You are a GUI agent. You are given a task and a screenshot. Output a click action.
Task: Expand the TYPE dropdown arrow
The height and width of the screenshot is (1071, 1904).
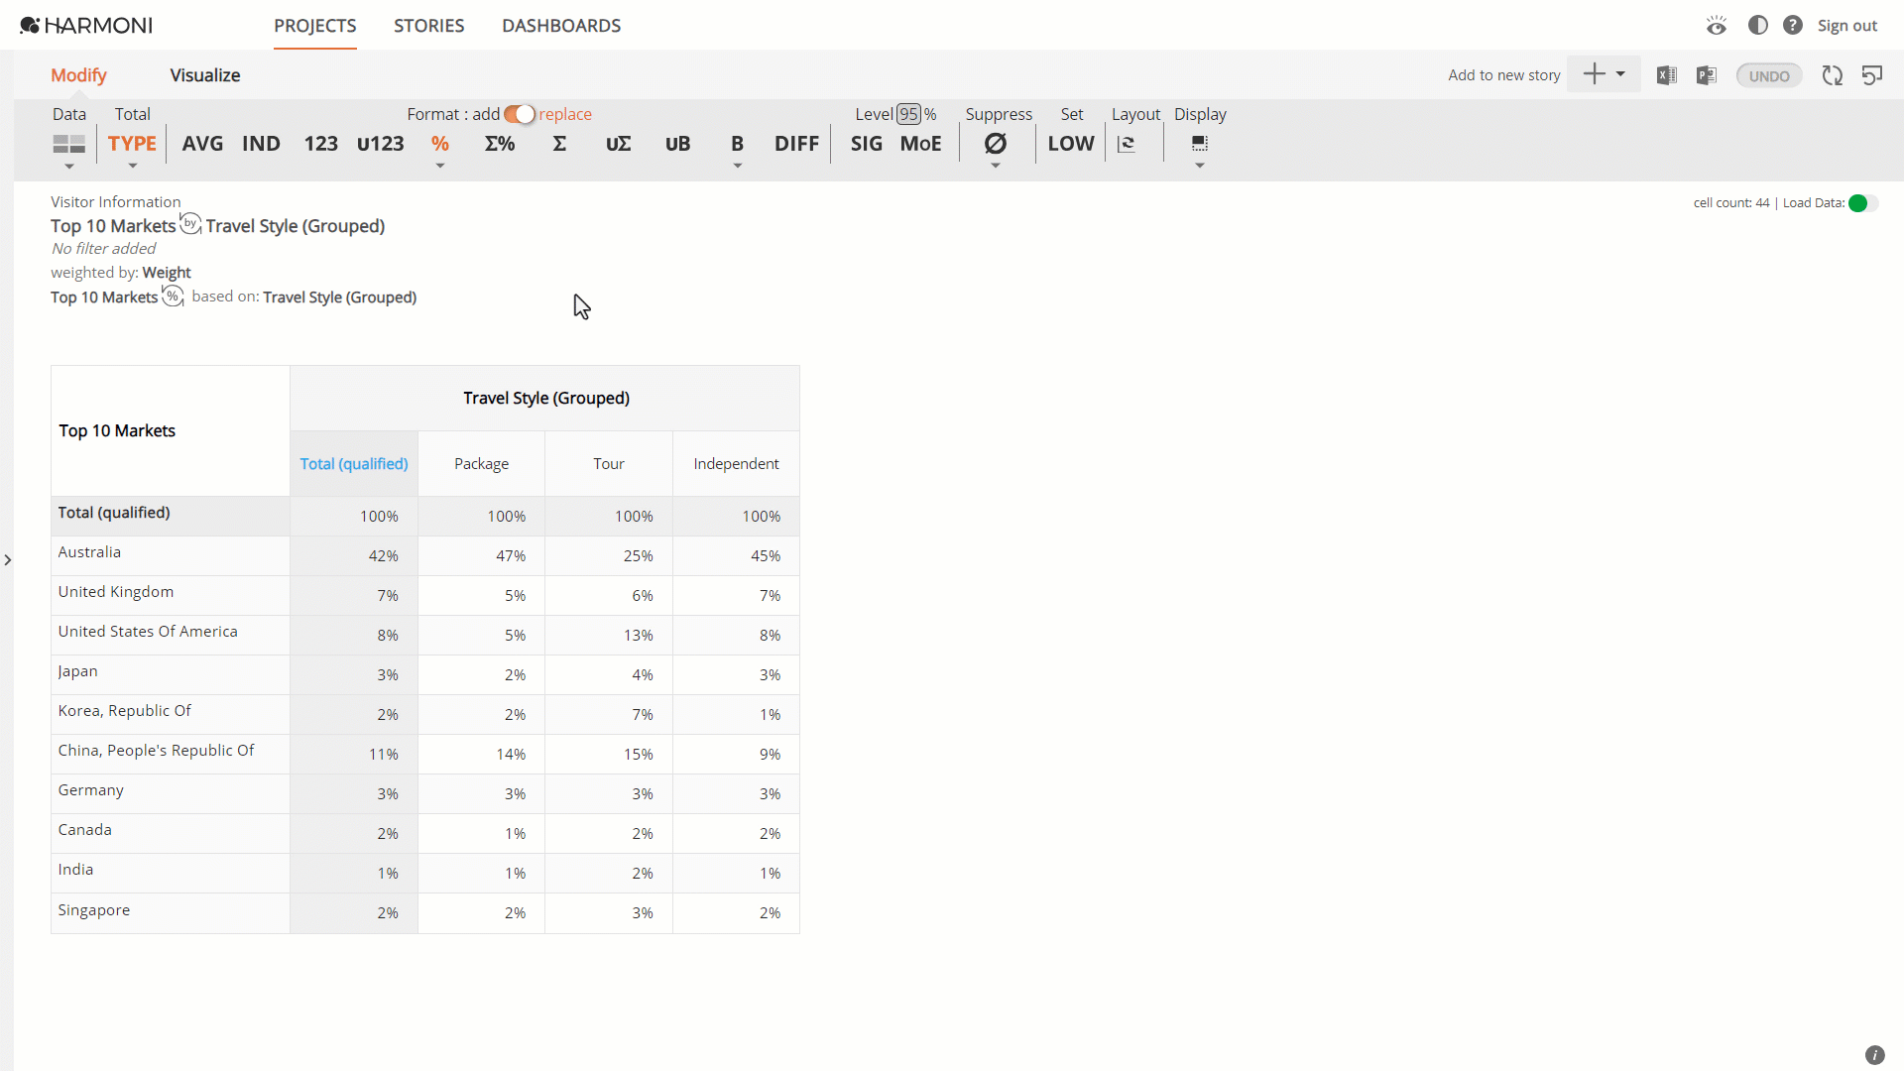[x=132, y=166]
